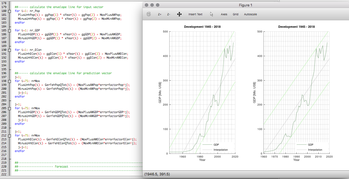349x179 pixels.
Task: Click the GDP legend entry in left plot
Action: [x=216, y=145]
